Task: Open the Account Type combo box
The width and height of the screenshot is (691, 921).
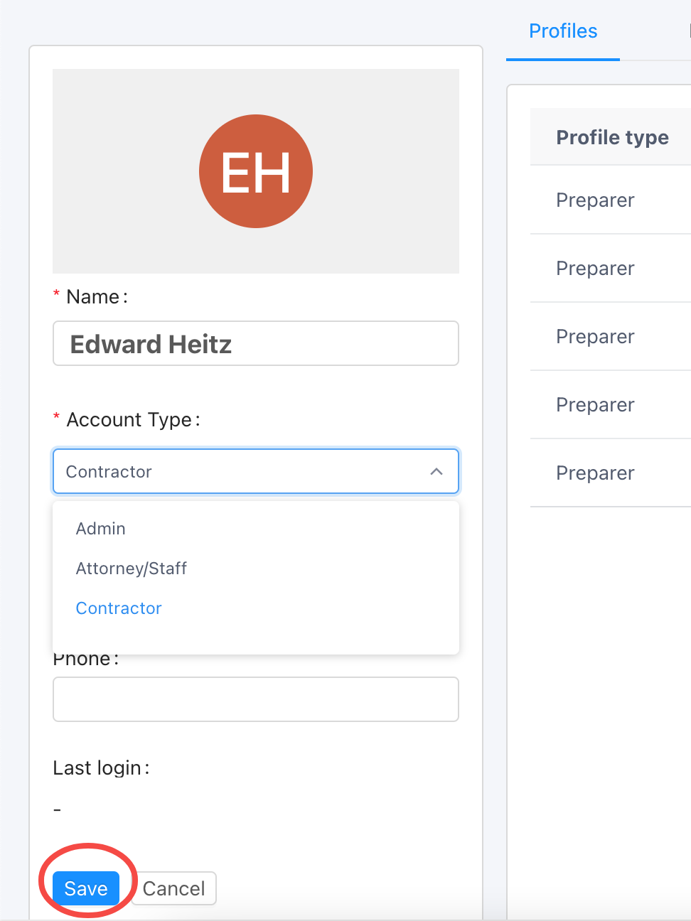Action: (x=242, y=471)
